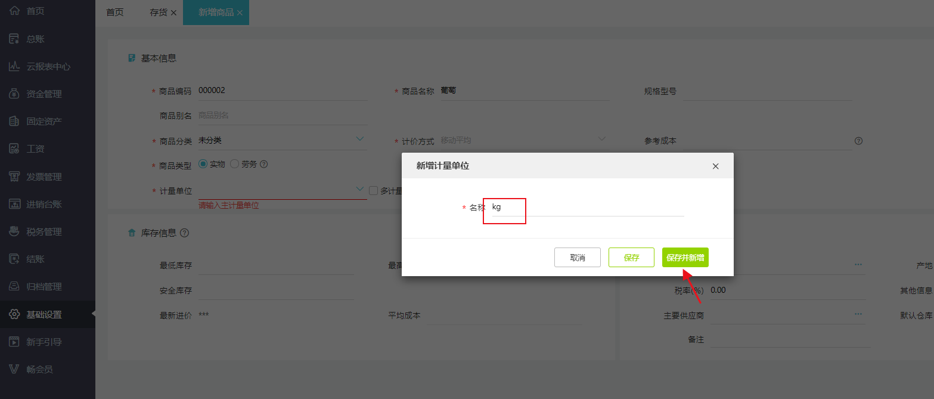
Task: Click the 归档管理 archive icon
Action: (x=15, y=286)
